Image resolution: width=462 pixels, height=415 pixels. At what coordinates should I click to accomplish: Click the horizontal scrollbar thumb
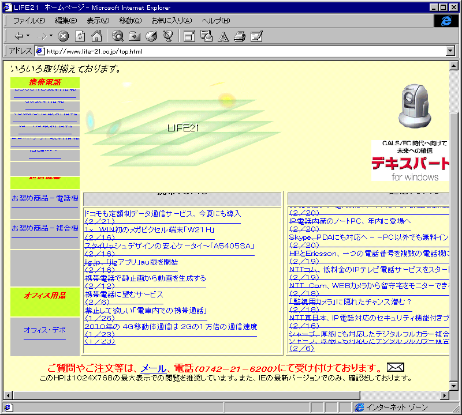click(x=187, y=395)
